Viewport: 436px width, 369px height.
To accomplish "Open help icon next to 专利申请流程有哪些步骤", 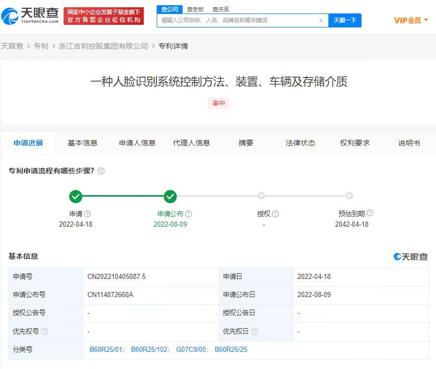I will tap(101, 171).
